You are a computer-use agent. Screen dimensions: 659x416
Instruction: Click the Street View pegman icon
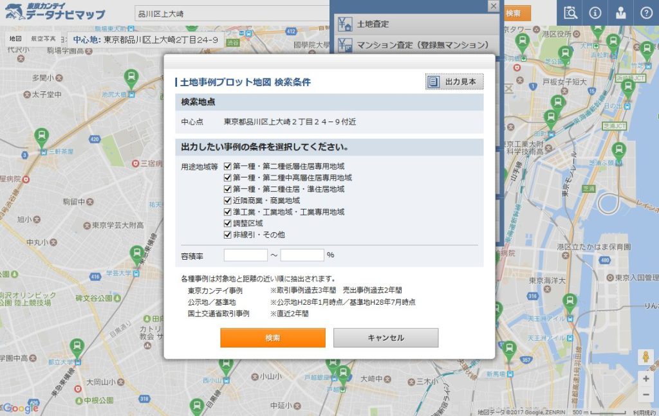645,357
